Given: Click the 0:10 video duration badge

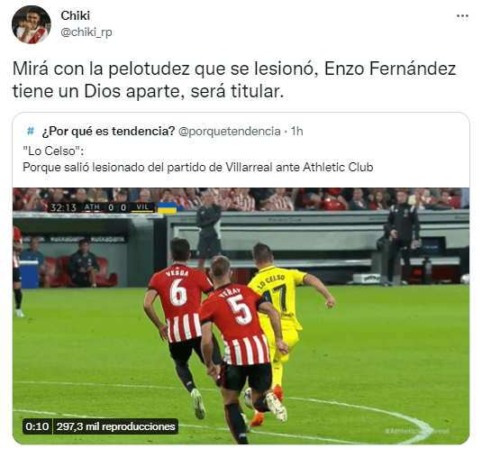Looking at the screenshot, I should [37, 426].
